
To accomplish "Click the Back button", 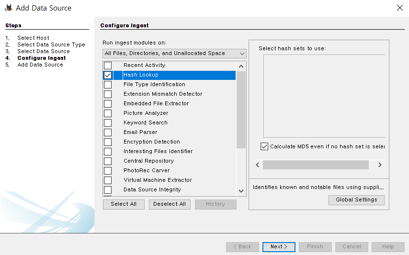I will pyautogui.click(x=242, y=247).
